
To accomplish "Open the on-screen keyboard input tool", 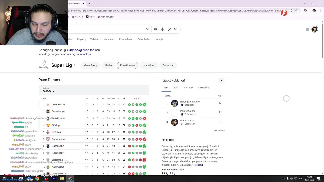I will point(156,29).
